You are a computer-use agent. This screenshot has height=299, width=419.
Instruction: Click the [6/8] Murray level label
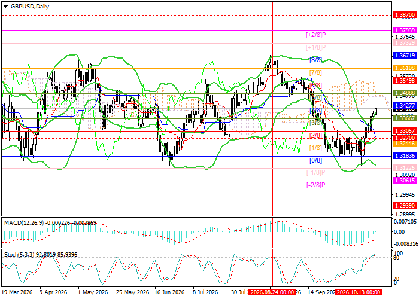coord(315,85)
